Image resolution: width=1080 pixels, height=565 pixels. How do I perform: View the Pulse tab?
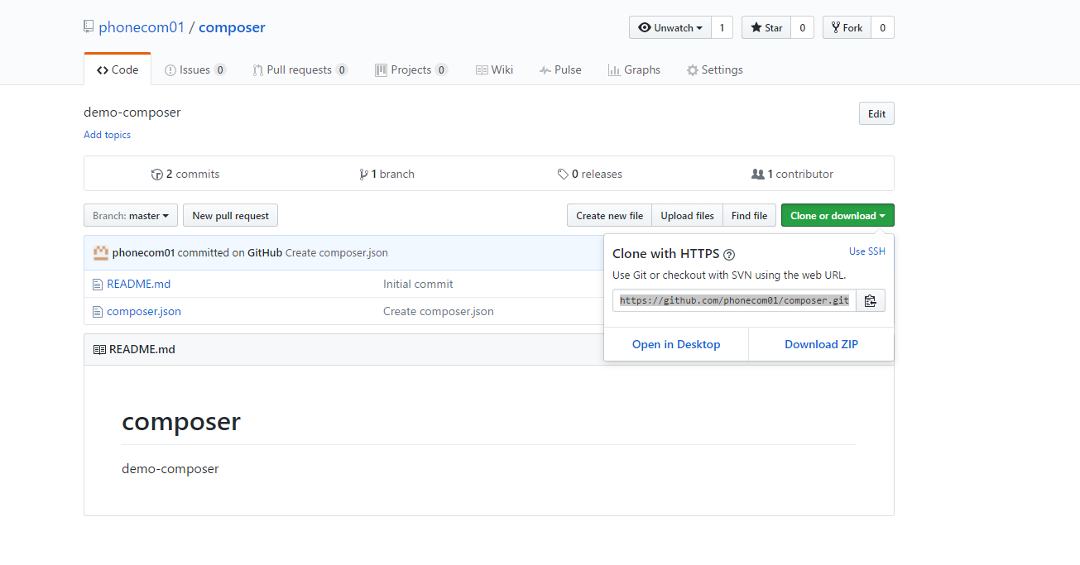[560, 69]
